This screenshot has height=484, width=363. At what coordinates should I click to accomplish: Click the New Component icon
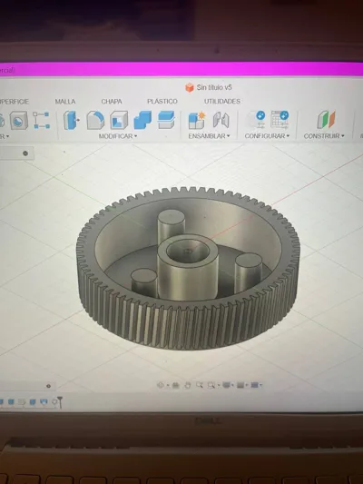(196, 121)
